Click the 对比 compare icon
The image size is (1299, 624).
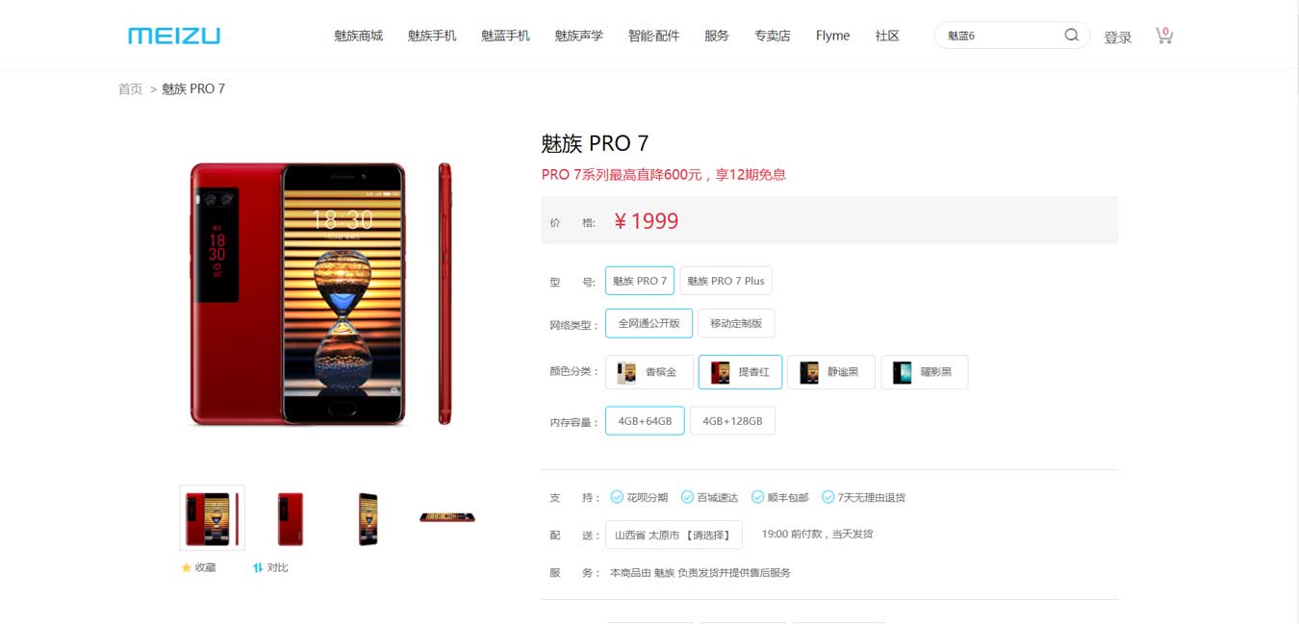click(x=258, y=567)
